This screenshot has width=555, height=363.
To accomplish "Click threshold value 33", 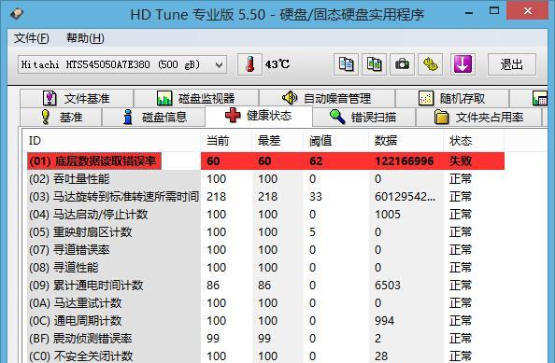I will click(316, 197).
